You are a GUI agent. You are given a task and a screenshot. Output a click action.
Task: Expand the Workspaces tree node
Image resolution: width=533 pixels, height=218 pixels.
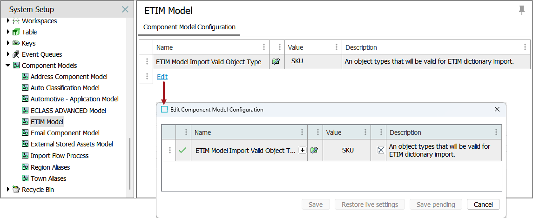(8, 21)
